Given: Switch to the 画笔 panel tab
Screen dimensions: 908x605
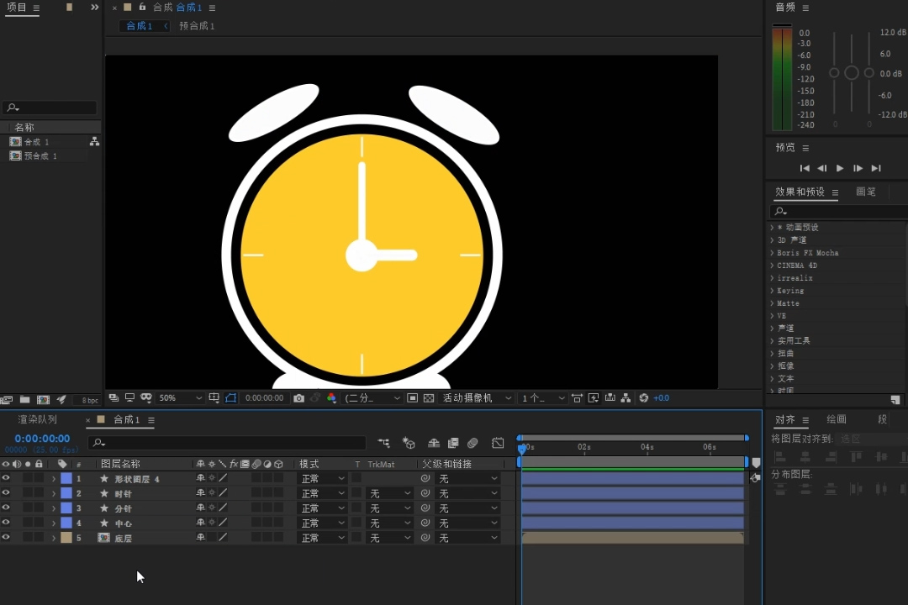Looking at the screenshot, I should pos(866,192).
